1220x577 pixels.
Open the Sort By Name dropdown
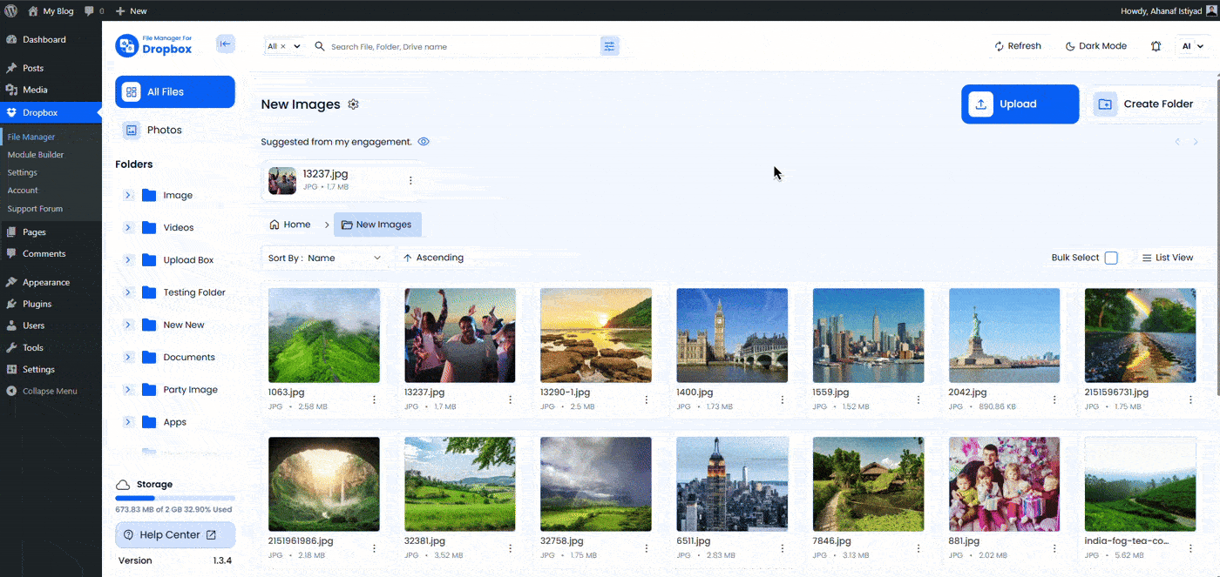(x=325, y=258)
